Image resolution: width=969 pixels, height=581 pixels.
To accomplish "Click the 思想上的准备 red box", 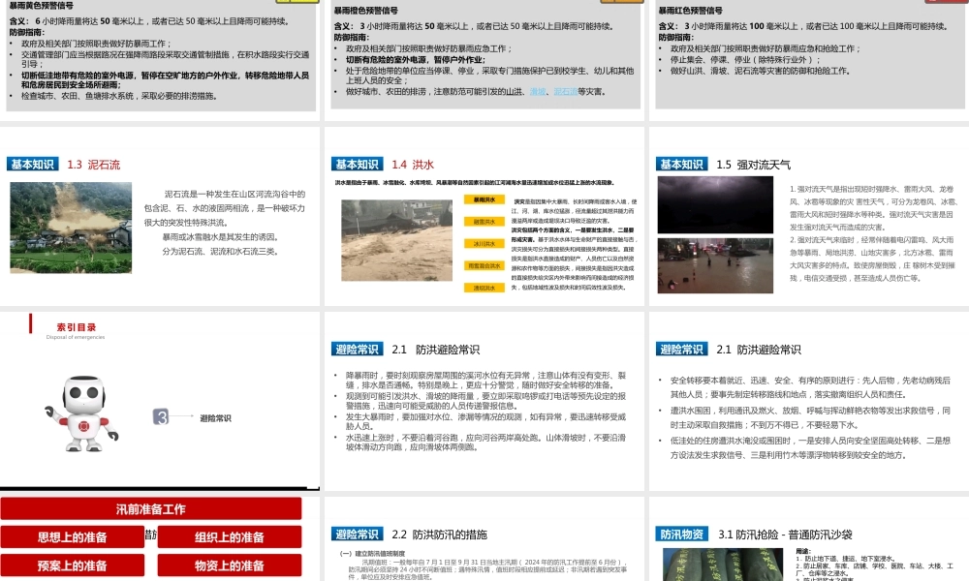I will pyautogui.click(x=73, y=537).
